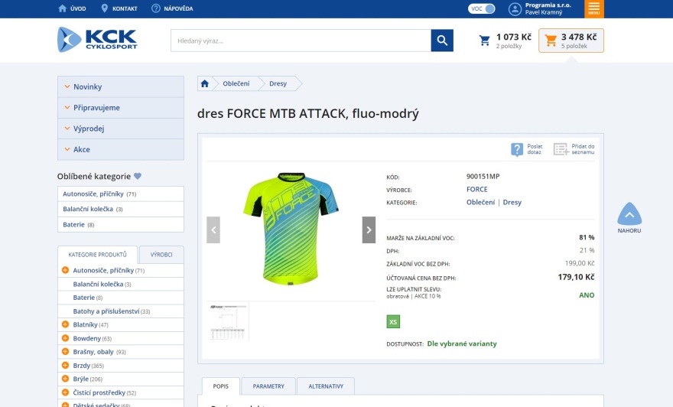Expand Brzdy category plus icon
The height and width of the screenshot is (407, 673).
pyautogui.click(x=65, y=366)
